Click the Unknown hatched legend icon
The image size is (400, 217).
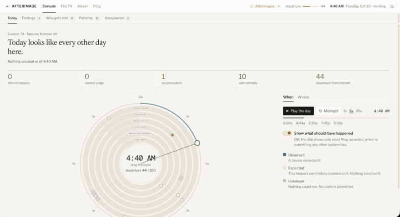(284, 181)
